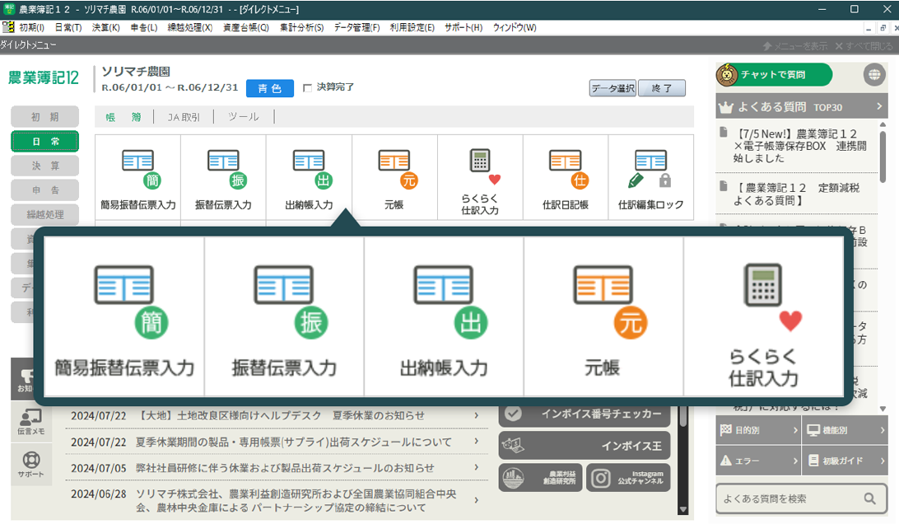Click the 農業簿記12 logo
The width and height of the screenshot is (899, 524).
coord(44,77)
